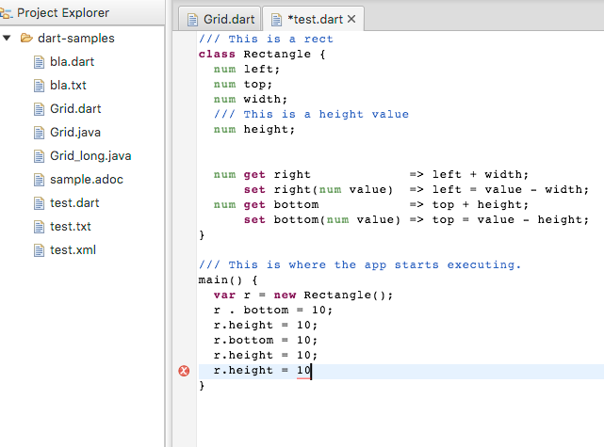Open the test.xml file

73,250
